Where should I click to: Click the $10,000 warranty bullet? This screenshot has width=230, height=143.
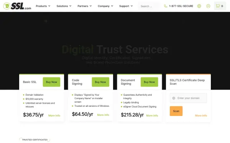(34, 99)
